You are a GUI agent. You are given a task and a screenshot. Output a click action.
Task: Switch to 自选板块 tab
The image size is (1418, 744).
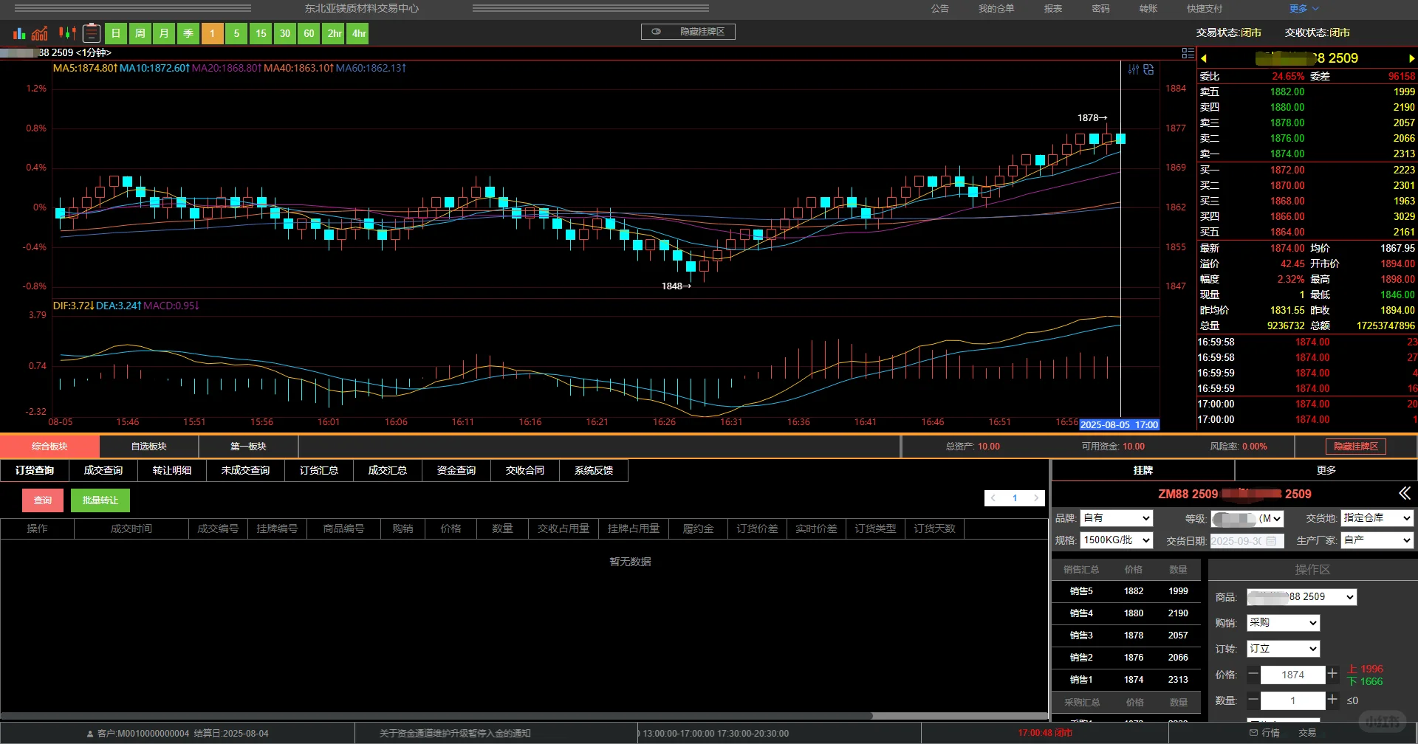[x=149, y=447]
